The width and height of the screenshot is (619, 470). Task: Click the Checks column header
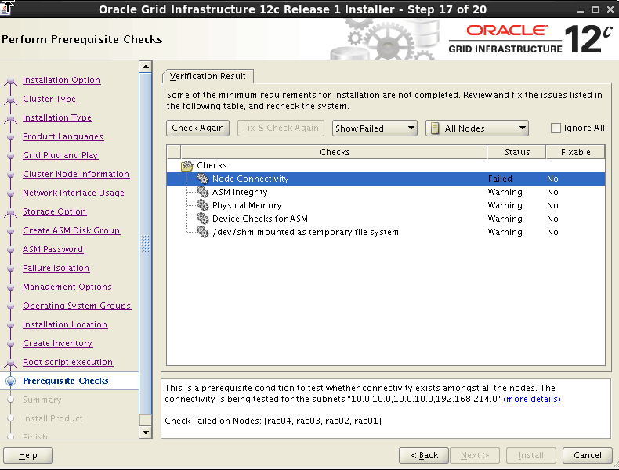pyautogui.click(x=335, y=152)
